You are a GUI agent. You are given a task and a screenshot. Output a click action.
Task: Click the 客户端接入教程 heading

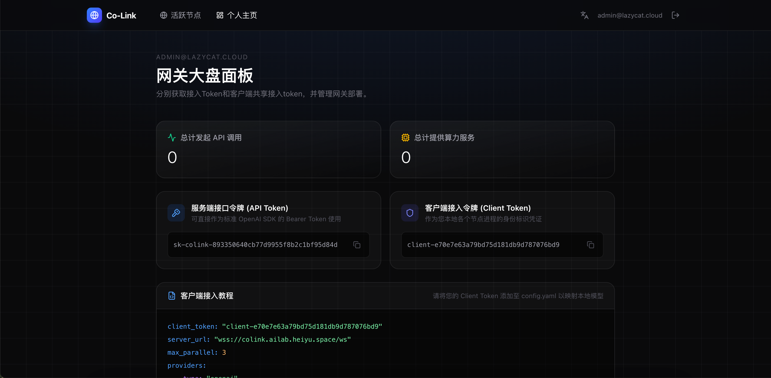click(x=207, y=296)
